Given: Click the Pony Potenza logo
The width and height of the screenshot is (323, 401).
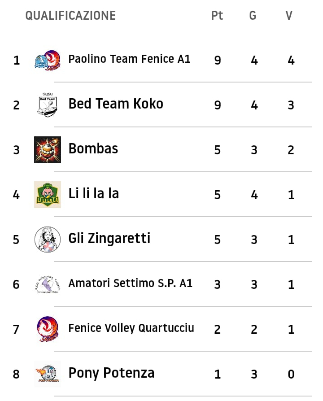Looking at the screenshot, I should coord(48,374).
